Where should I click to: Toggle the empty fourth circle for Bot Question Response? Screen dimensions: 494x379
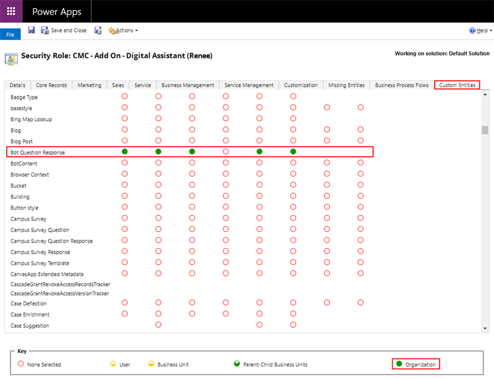[x=226, y=152]
